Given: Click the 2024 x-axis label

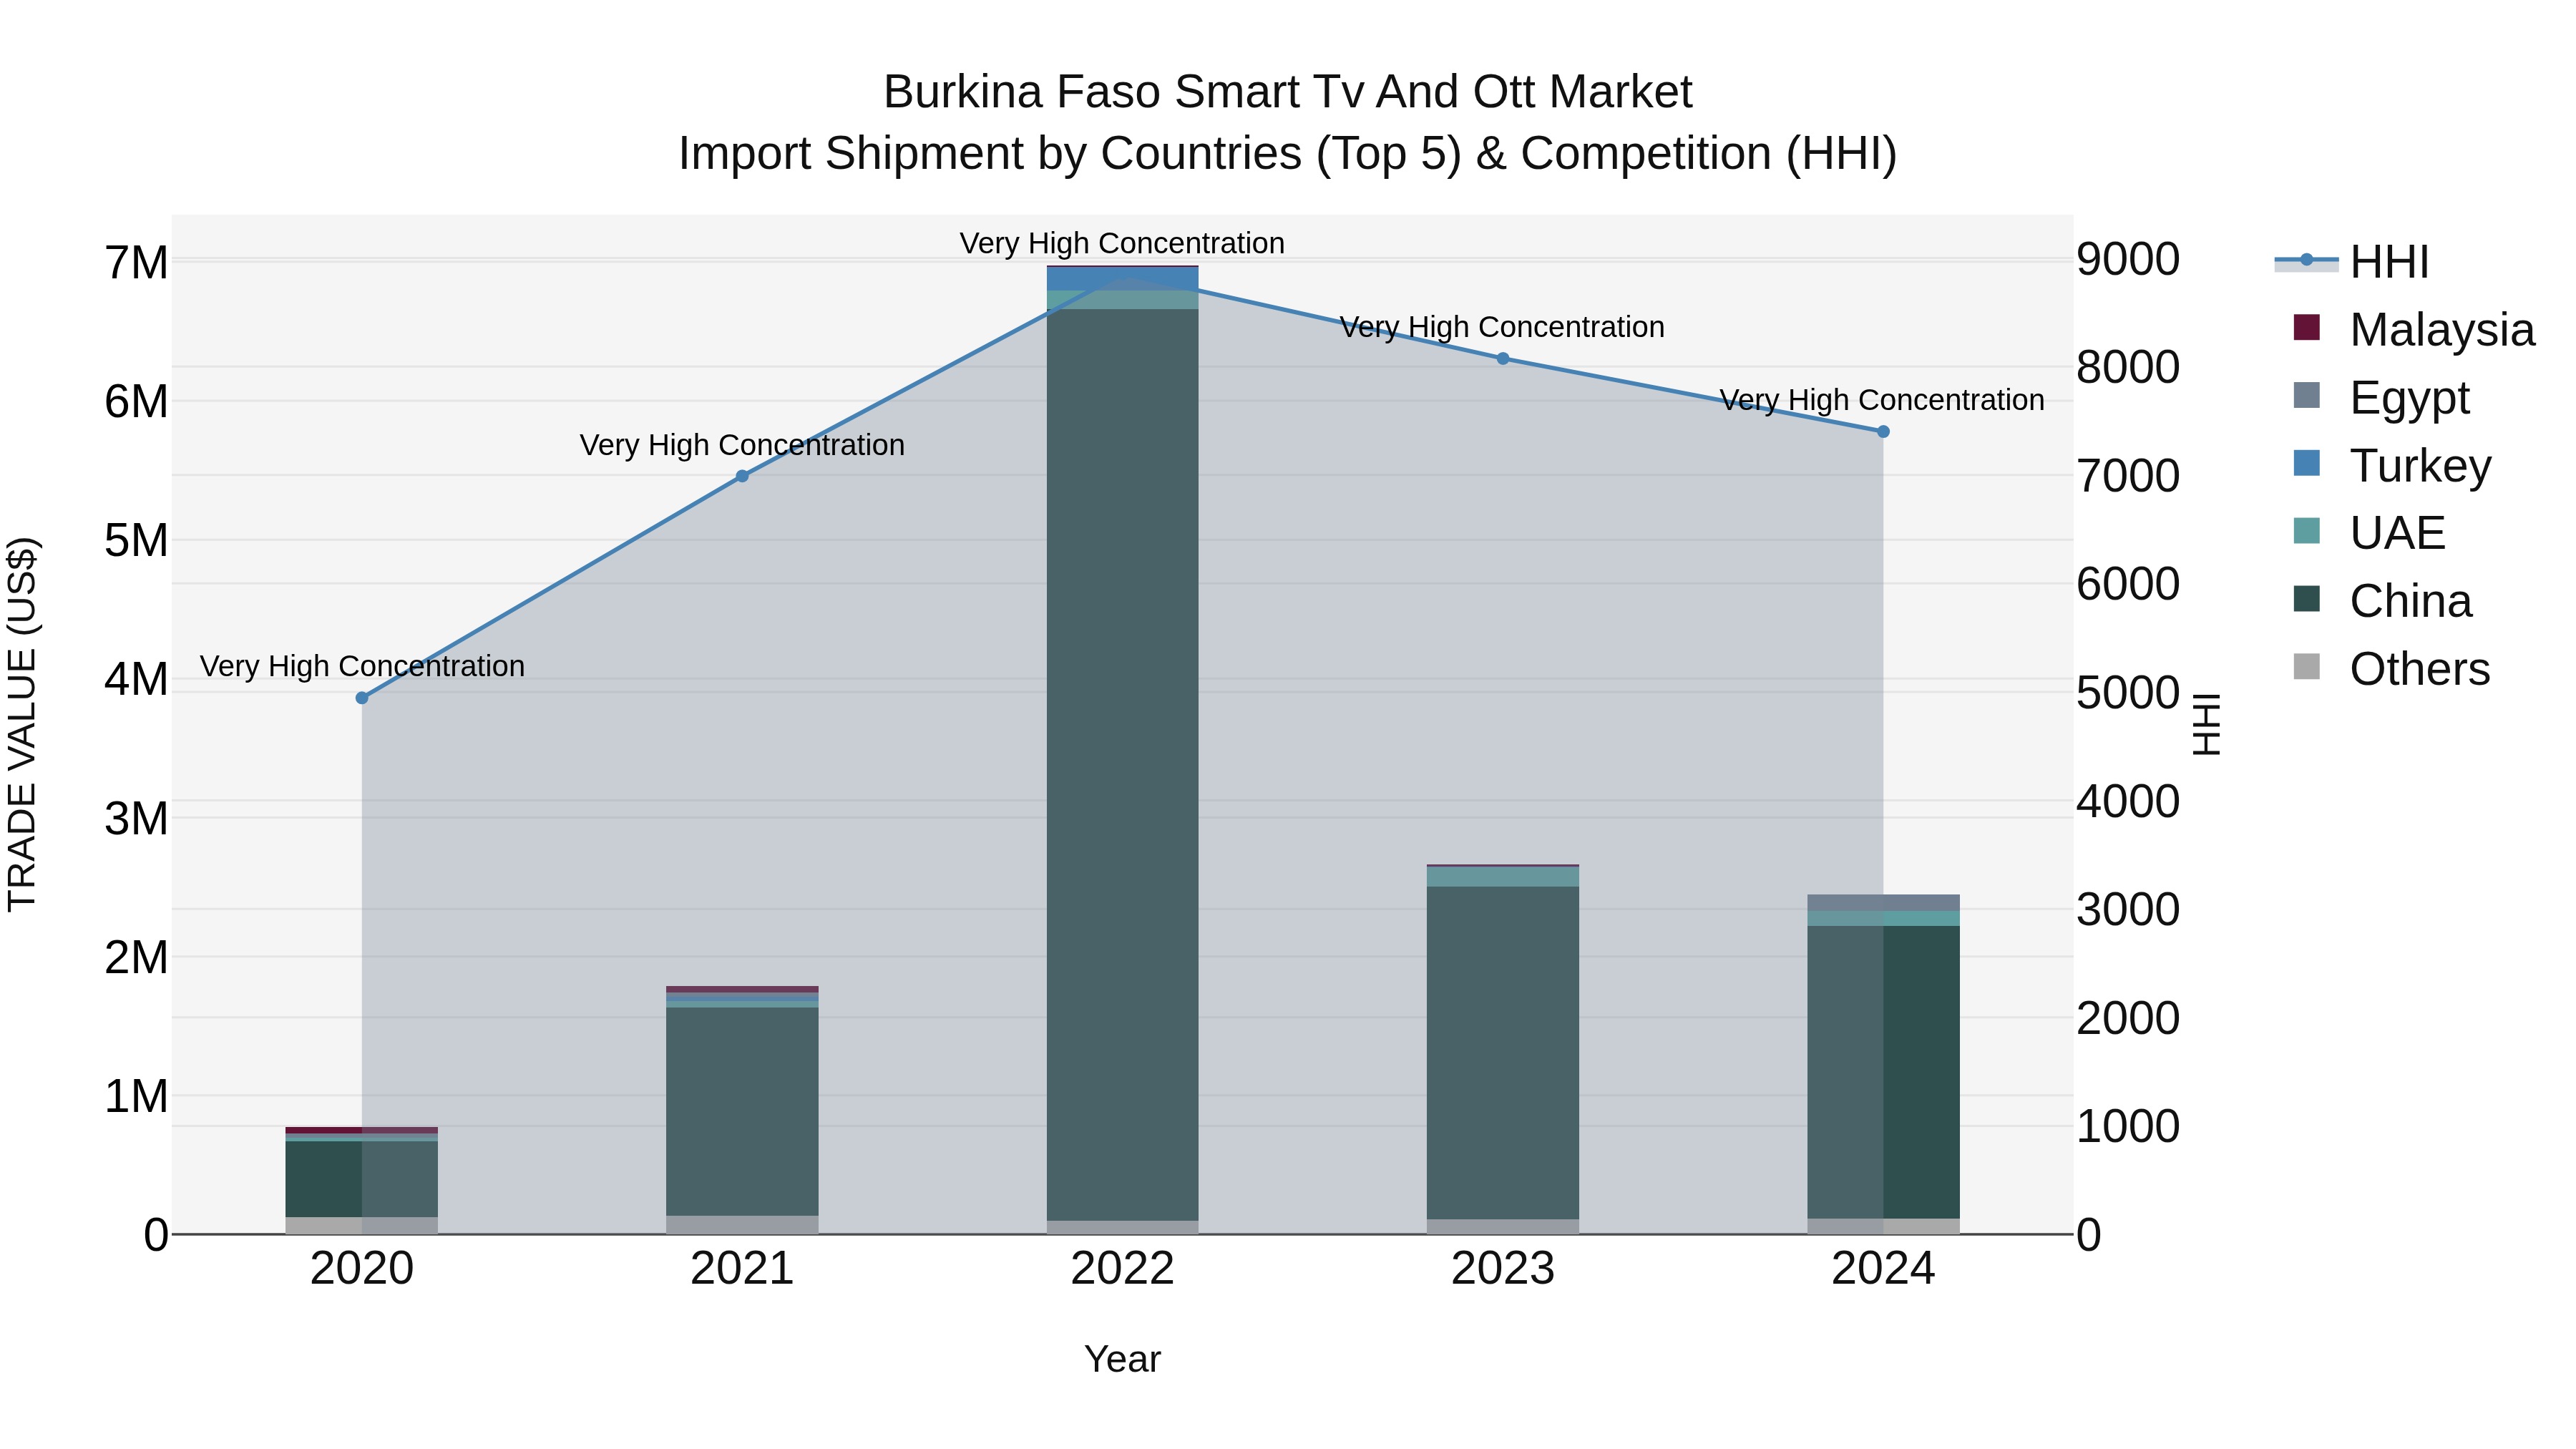Looking at the screenshot, I should (1883, 1269).
